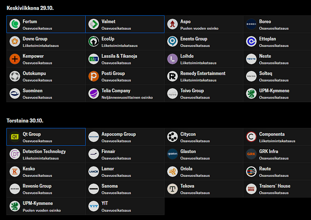Click the Posti Group orange logo
Screen dimensions: 311x220
pos(94,76)
